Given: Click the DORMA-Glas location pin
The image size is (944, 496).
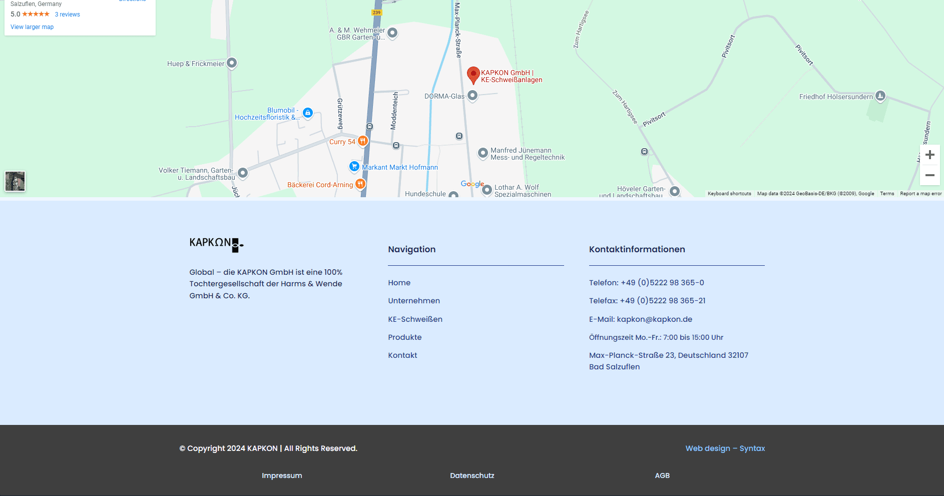Looking at the screenshot, I should pos(472,96).
